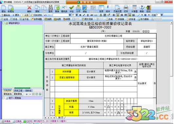Click the 复制替换 button
The width and height of the screenshot is (174, 124).
18,94
